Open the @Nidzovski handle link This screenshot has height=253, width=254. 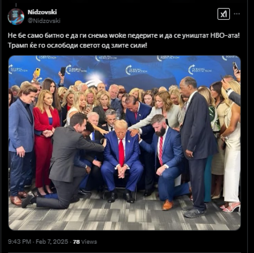[44, 21]
